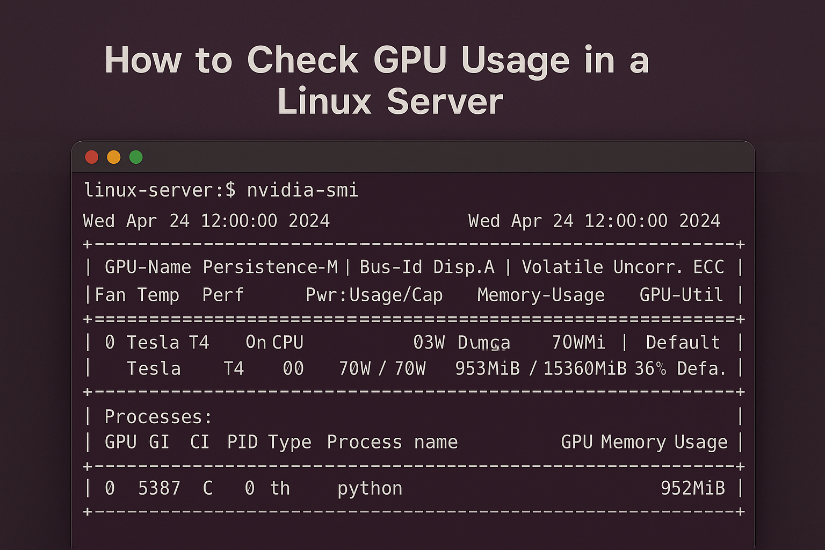Select the GPU-Name column header
Viewport: 825px width, 550px height.
148,267
